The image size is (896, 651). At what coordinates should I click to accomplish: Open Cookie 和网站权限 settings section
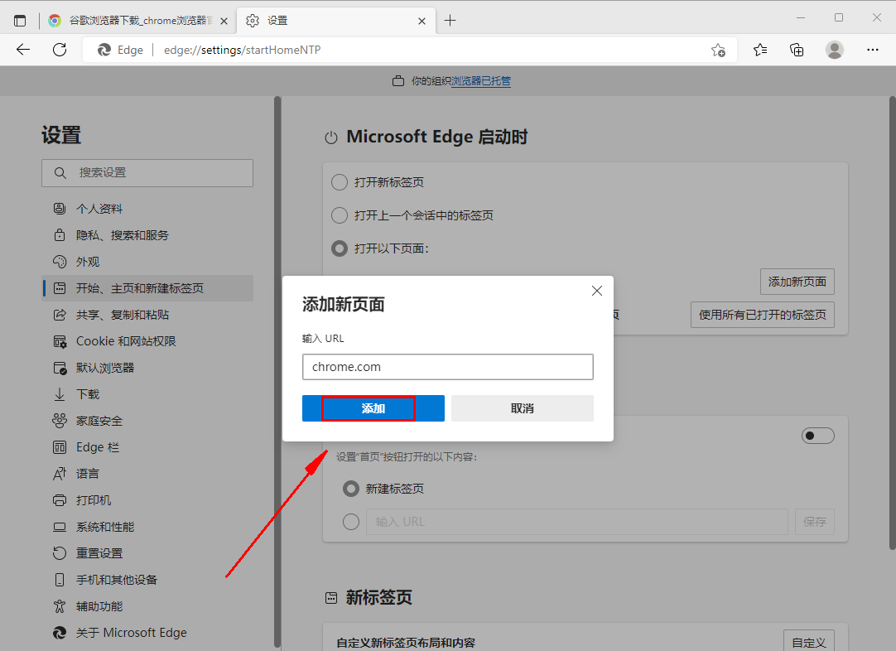[126, 341]
